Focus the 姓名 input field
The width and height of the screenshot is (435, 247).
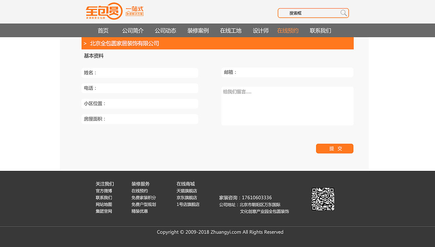tap(140, 73)
